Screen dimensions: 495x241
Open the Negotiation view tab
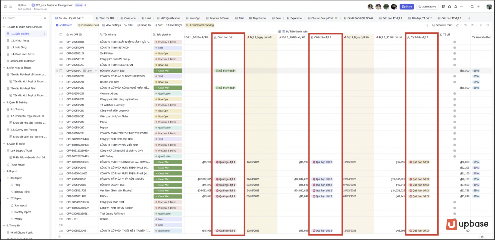(257, 18)
